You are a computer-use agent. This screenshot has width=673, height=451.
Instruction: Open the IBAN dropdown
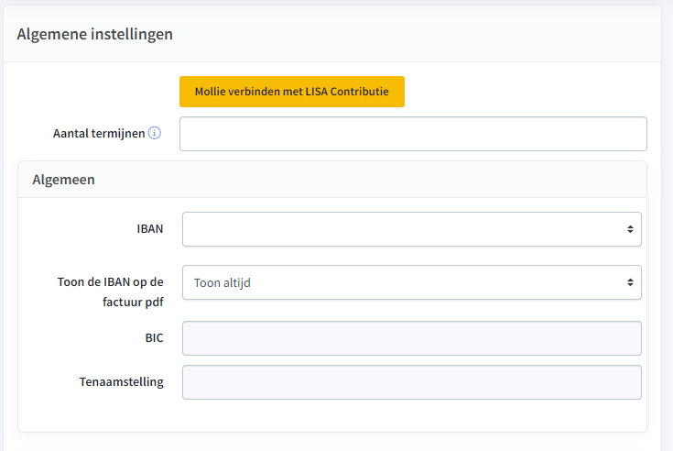412,229
